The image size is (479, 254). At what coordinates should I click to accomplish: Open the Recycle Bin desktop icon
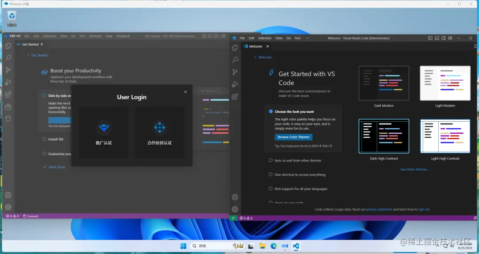(12, 19)
